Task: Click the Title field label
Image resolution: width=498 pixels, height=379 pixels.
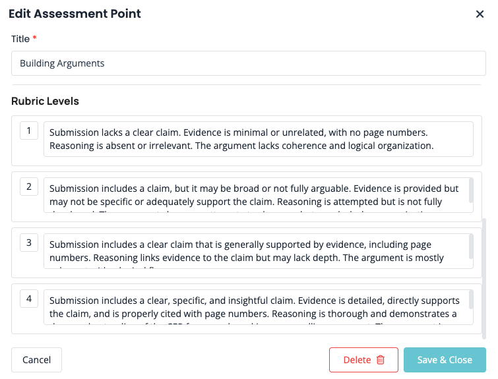Action: tap(20, 39)
